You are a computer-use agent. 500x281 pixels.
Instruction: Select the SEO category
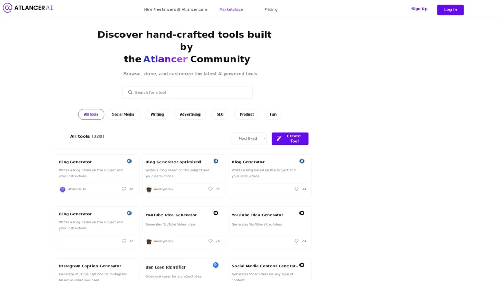pyautogui.click(x=220, y=114)
